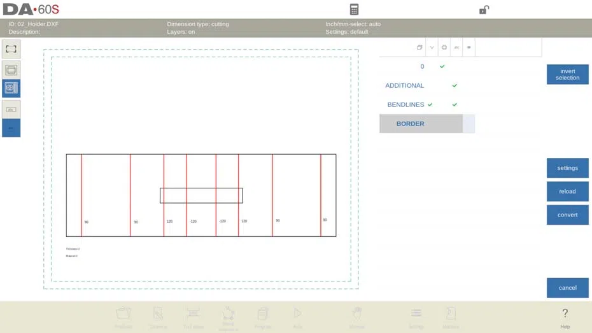Viewport: 592px width, 333px height.
Task: Toggle ADDITIONAL layer checkmark
Action: click(455, 86)
